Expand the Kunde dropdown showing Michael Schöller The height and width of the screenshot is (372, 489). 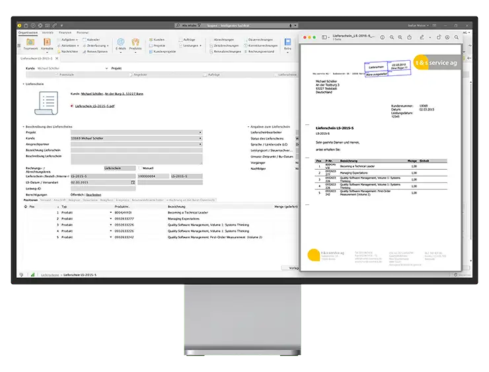(200, 137)
